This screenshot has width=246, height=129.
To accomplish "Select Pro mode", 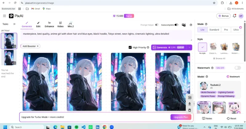I will click(x=226, y=29).
